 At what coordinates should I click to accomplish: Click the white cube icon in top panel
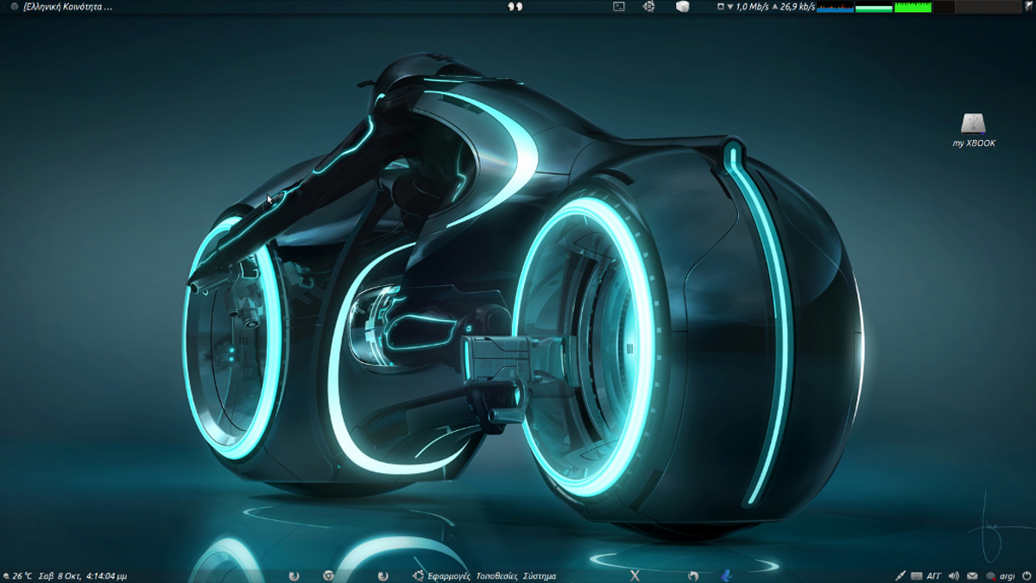click(x=682, y=6)
